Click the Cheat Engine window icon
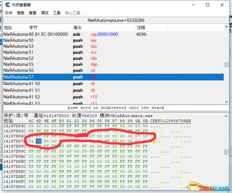The width and height of the screenshot is (232, 193). [x=8, y=5]
